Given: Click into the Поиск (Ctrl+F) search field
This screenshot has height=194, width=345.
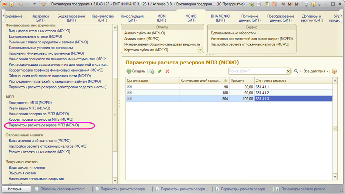Looking at the screenshot, I should (x=257, y=71).
